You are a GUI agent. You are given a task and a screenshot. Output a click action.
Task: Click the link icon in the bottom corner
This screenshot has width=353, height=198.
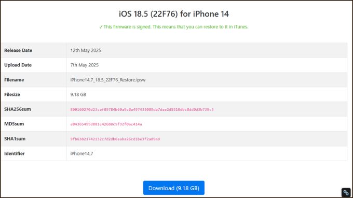point(346,193)
